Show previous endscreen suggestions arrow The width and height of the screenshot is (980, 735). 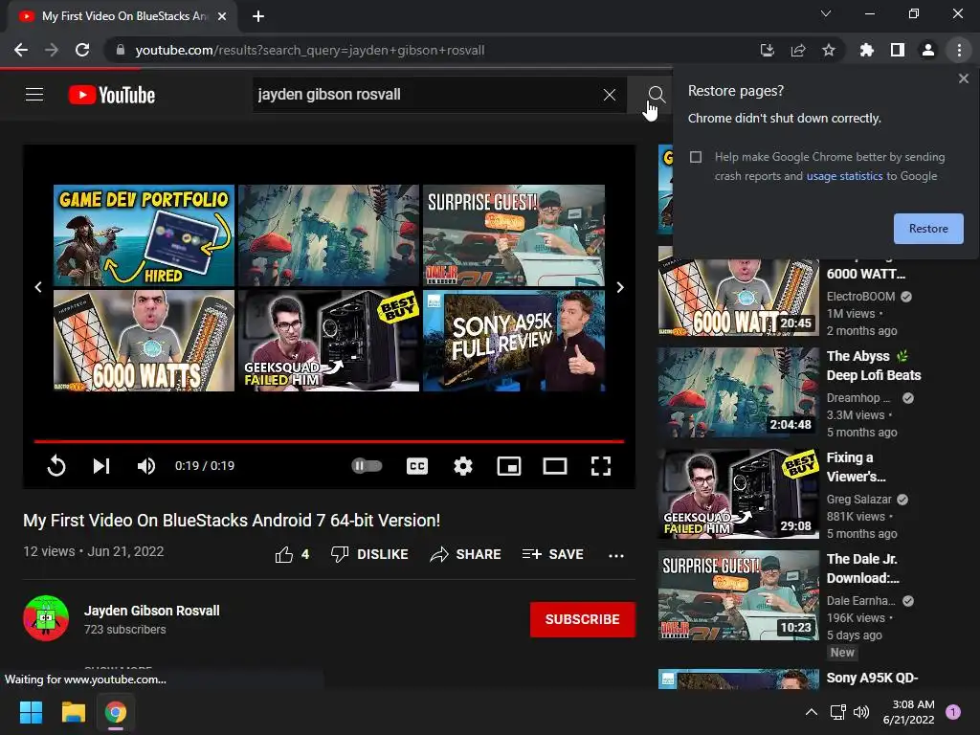click(38, 287)
